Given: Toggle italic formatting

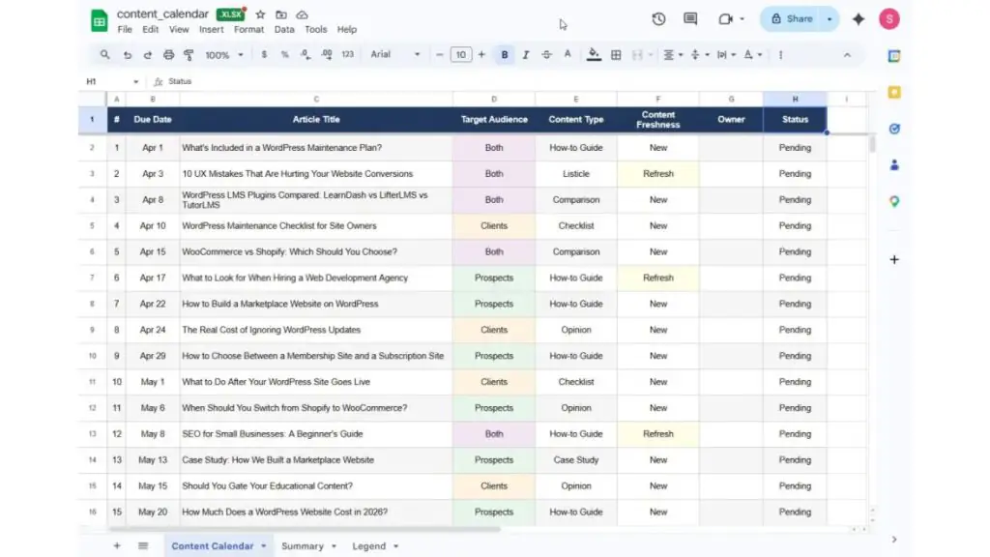Looking at the screenshot, I should tap(525, 55).
